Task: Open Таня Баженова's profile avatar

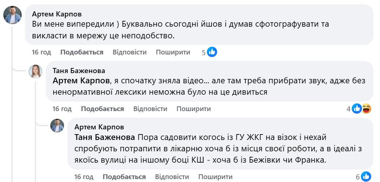Action: 36,71
